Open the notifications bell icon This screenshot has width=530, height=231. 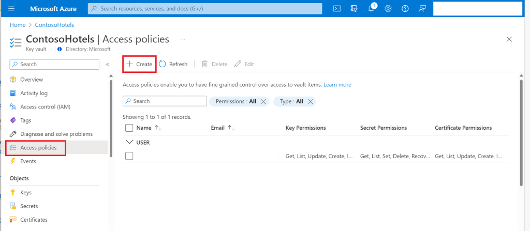pos(371,8)
